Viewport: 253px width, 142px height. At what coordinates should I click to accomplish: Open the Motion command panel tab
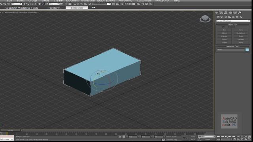coord(230,13)
